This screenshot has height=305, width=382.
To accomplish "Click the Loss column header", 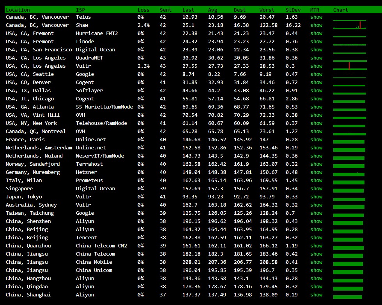I will pos(143,10).
